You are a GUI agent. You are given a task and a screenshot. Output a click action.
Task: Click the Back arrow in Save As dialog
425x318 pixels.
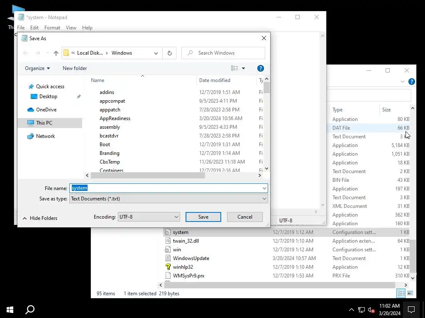pyautogui.click(x=25, y=53)
